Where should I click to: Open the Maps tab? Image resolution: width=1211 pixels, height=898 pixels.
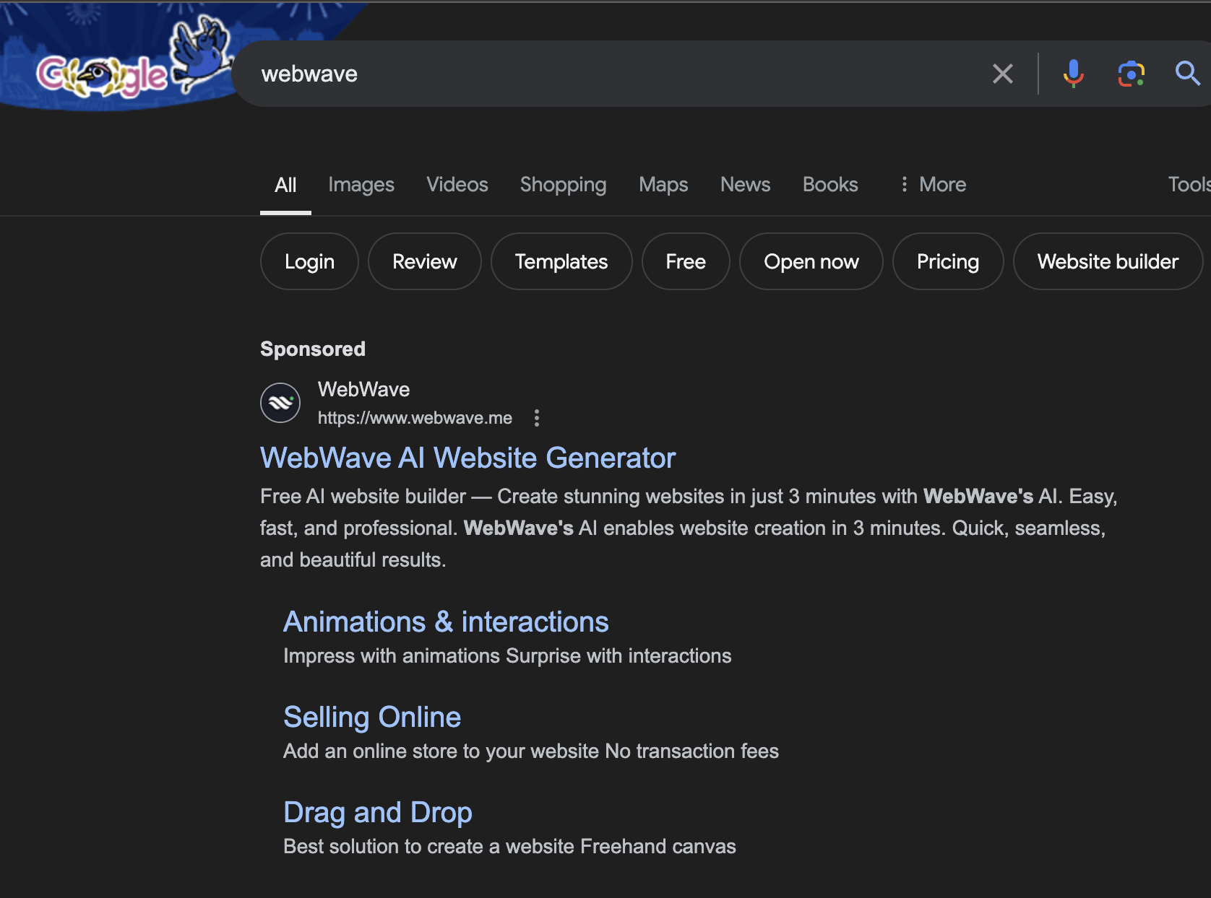[x=663, y=186]
